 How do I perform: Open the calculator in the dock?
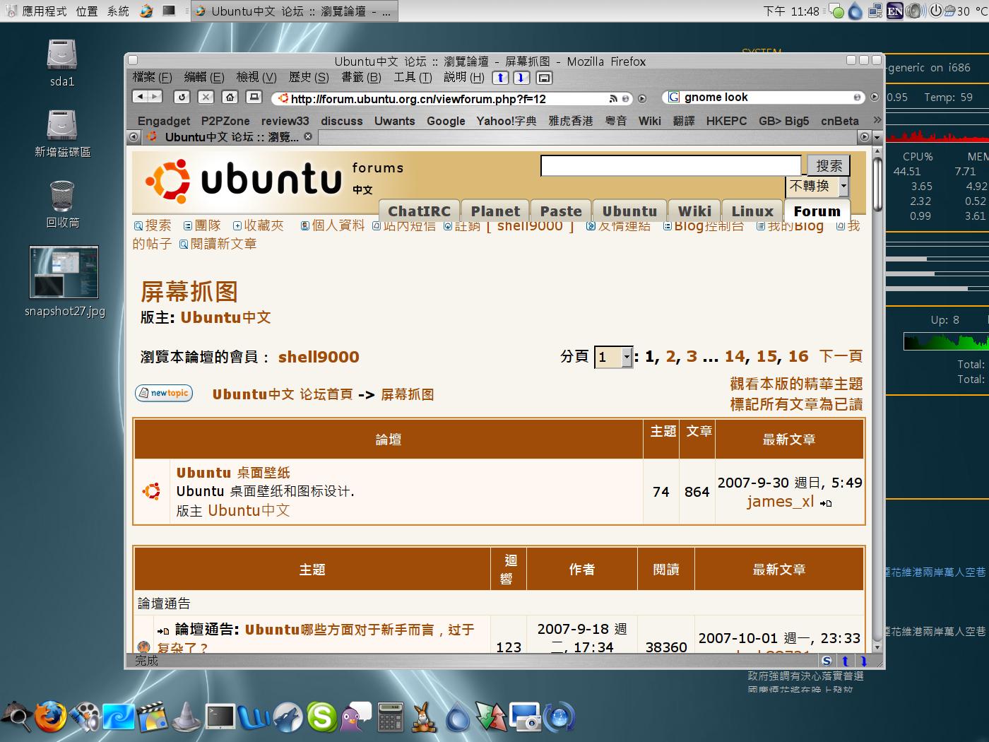pos(390,717)
